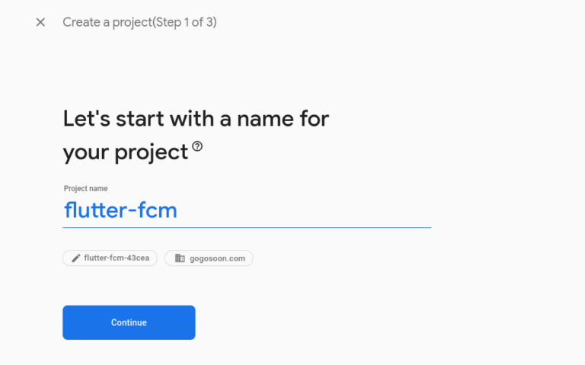Focus the Project name input field
Image resolution: width=585 pixels, height=365 pixels.
coord(247,210)
